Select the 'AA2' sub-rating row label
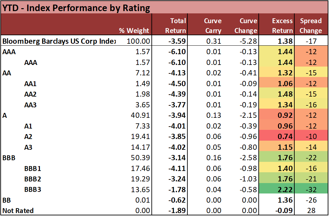Screen dimensions: 329x216 30,94
